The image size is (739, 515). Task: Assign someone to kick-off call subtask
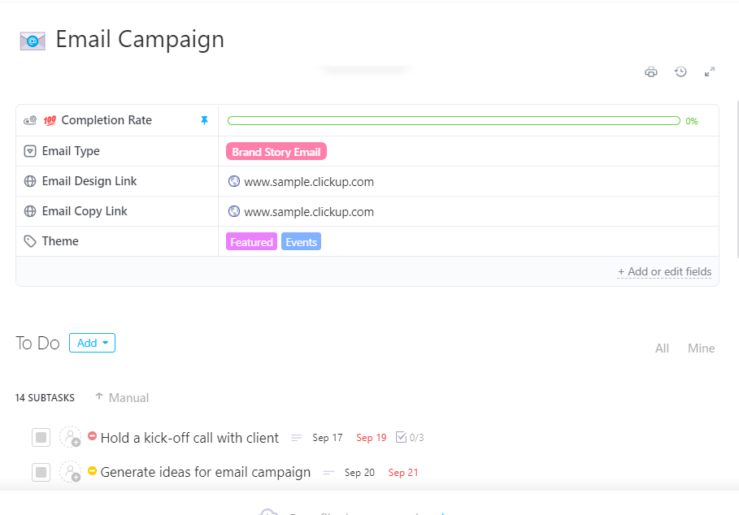click(72, 437)
